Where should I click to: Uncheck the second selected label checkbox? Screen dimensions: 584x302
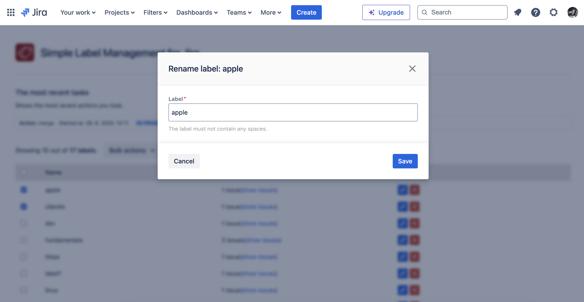click(24, 207)
